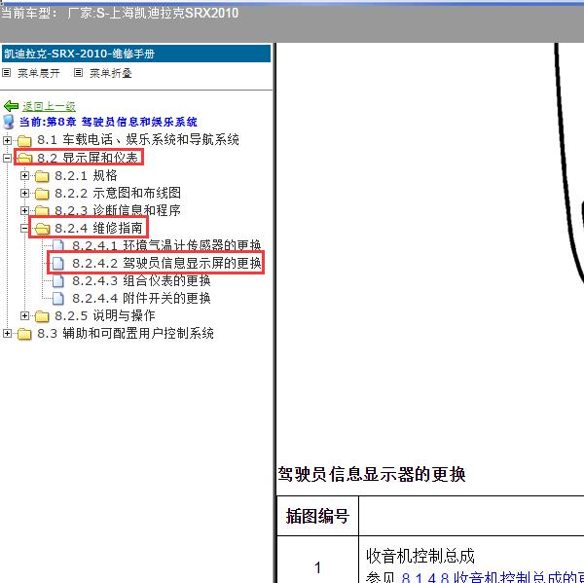Click the computer icon beside 当前:第8章

point(8,122)
